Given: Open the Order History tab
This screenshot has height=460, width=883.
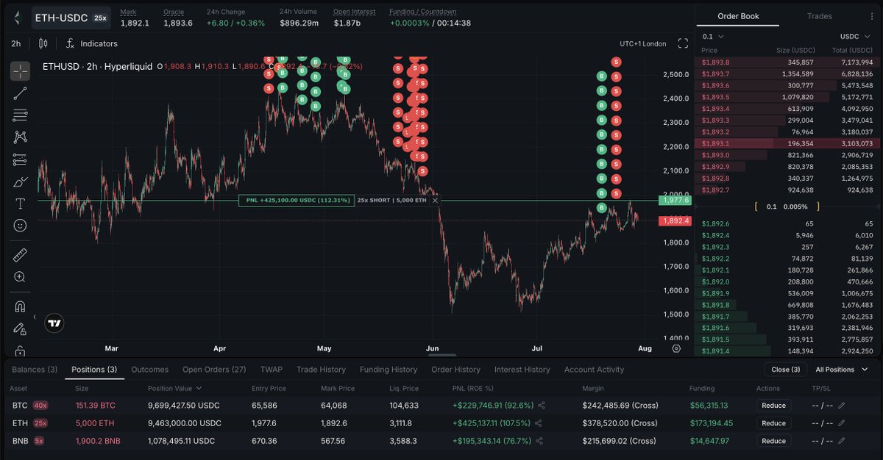Looking at the screenshot, I should click(455, 370).
